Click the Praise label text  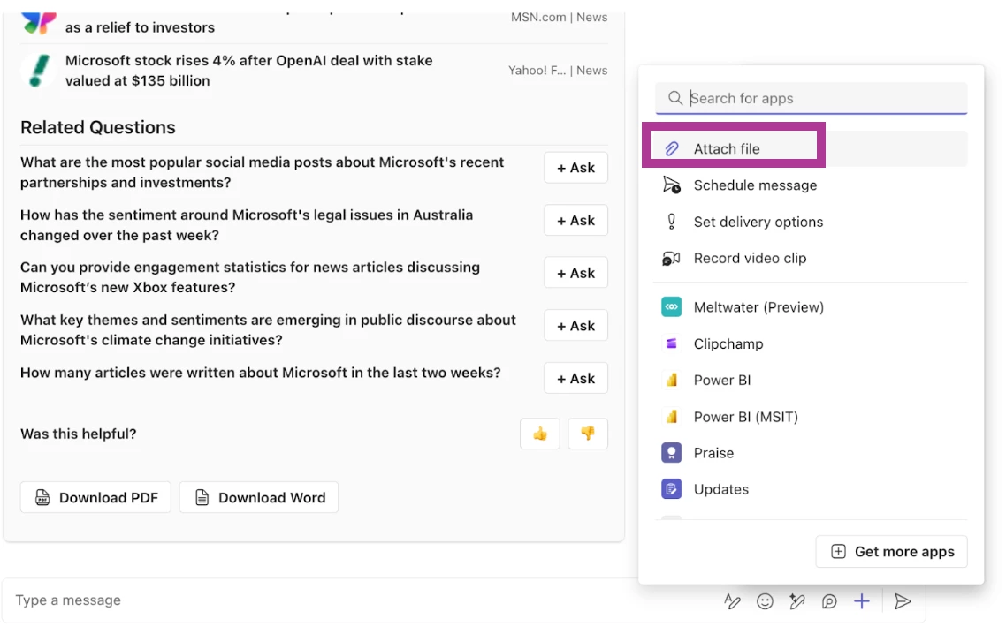[x=713, y=453]
